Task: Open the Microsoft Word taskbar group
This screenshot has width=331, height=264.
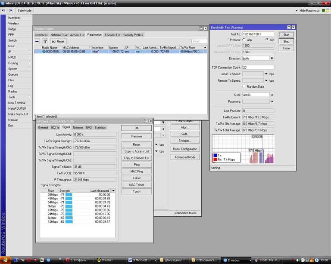Action: click(142, 260)
